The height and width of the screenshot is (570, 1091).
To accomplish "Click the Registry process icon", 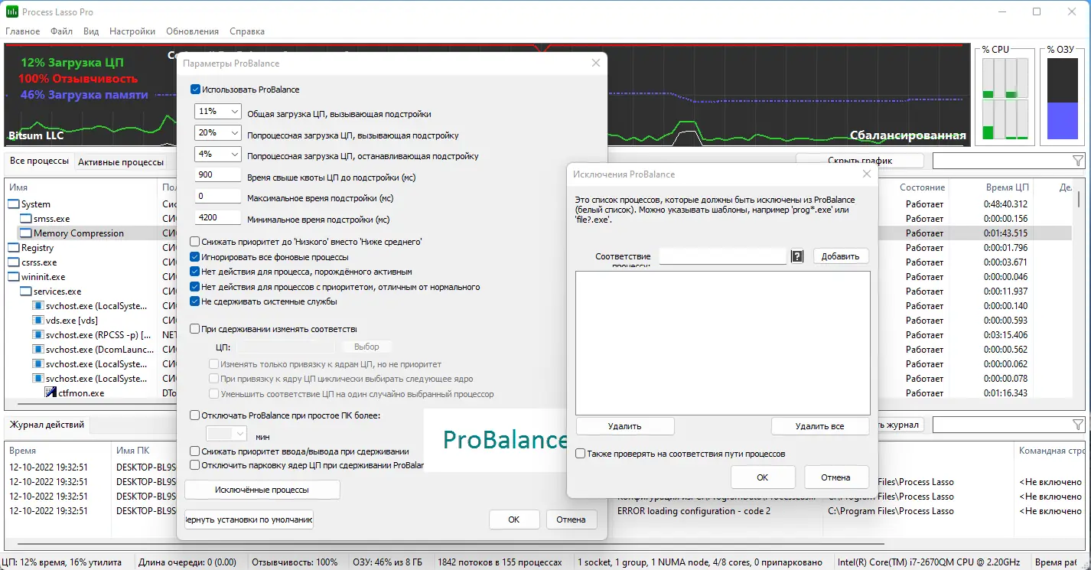I will [14, 248].
